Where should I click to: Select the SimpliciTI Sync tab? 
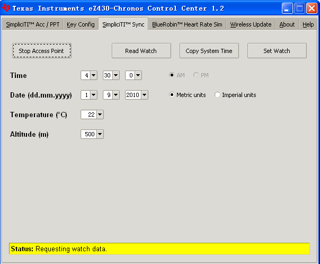coord(123,24)
